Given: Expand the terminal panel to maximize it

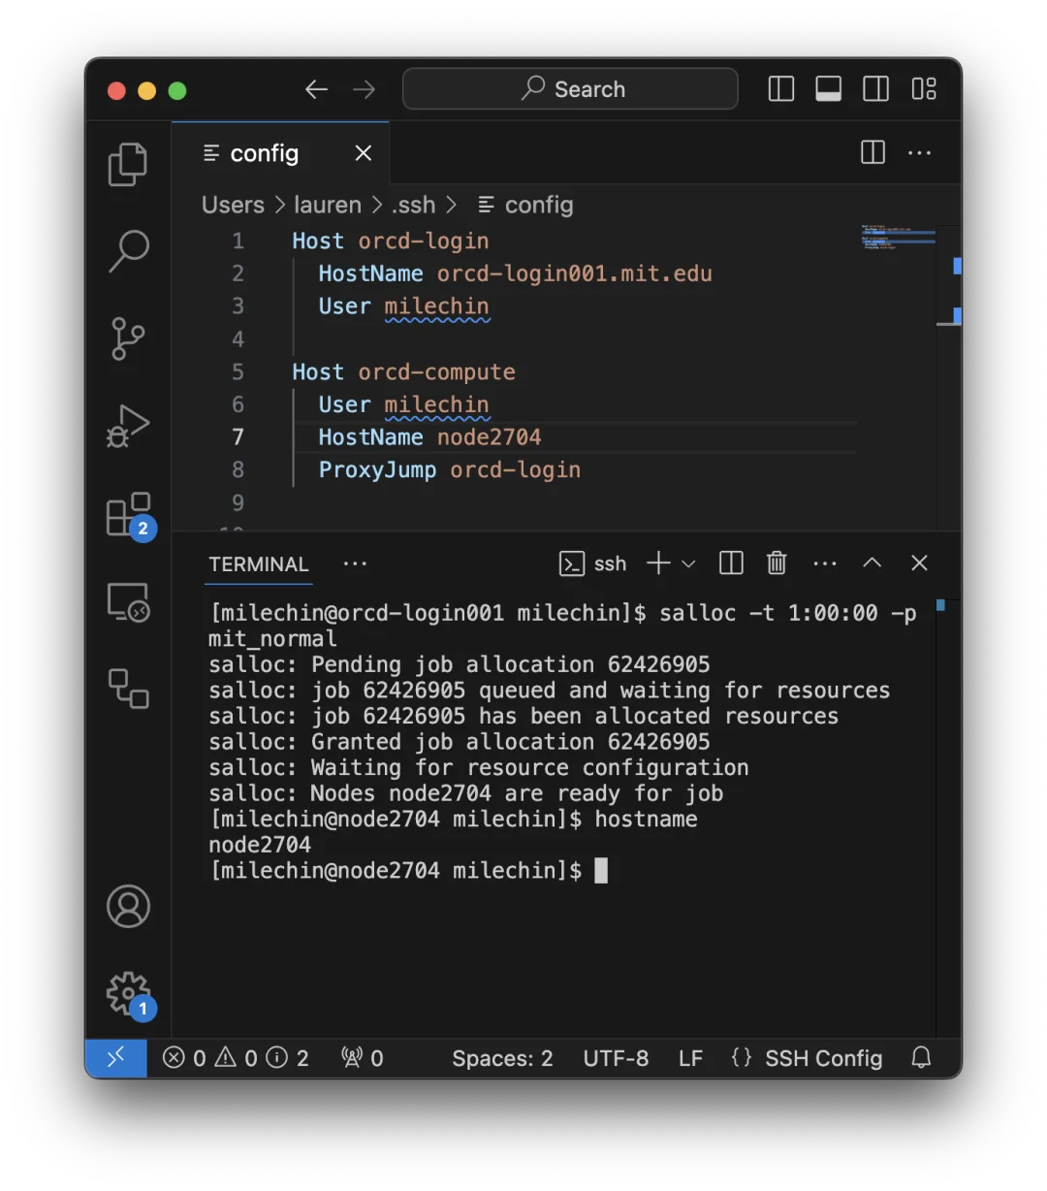Looking at the screenshot, I should [x=872, y=563].
